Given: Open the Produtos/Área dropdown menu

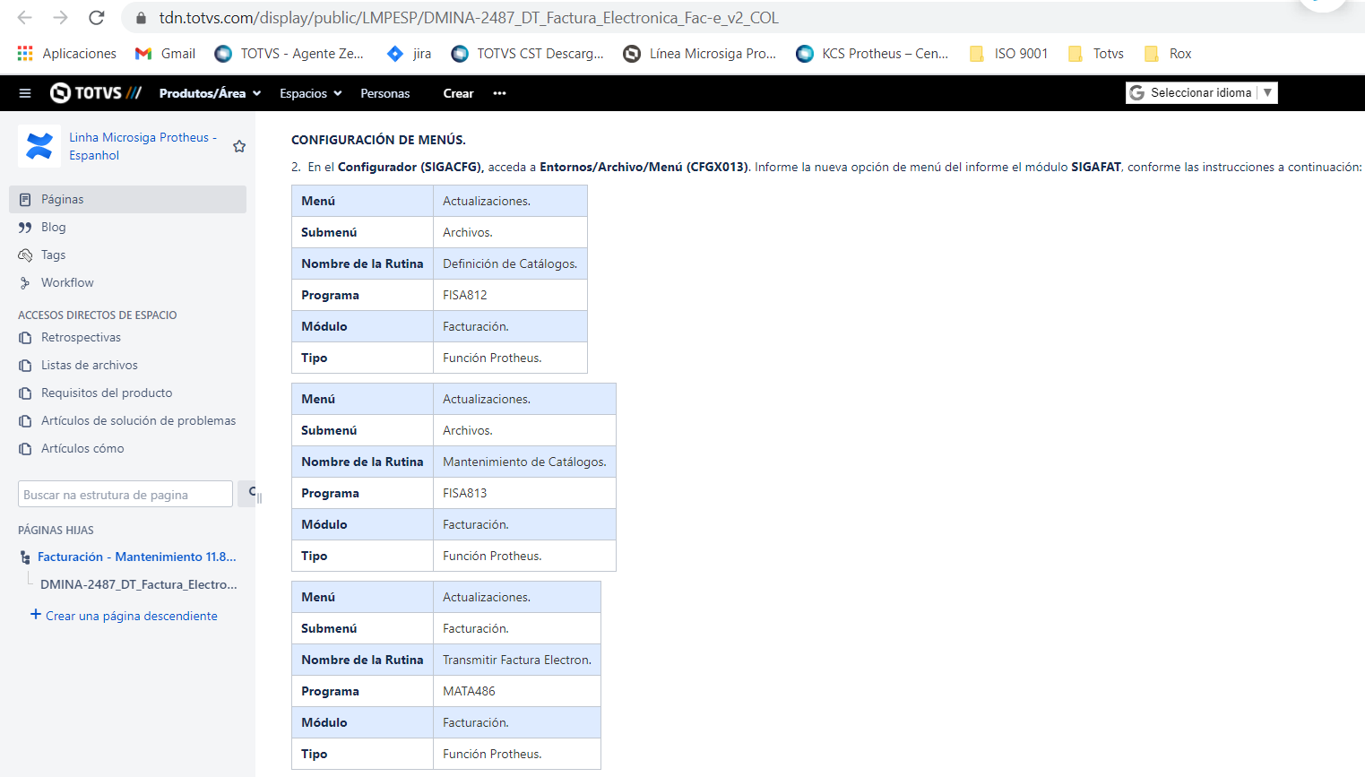Looking at the screenshot, I should [210, 93].
